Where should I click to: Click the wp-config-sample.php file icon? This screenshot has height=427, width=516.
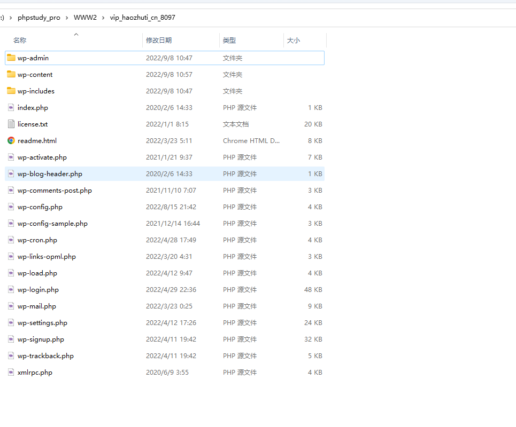click(11, 223)
